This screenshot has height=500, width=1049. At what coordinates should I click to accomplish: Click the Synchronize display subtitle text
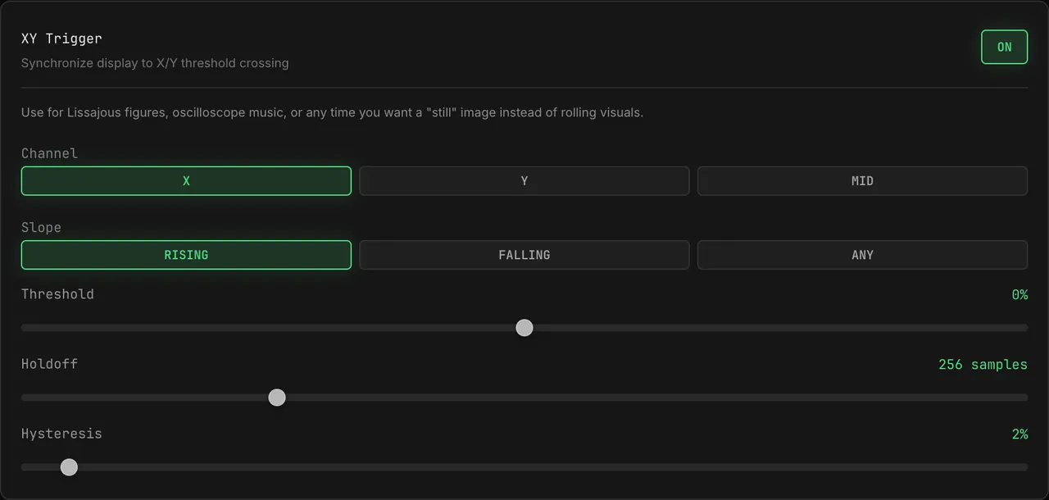[155, 63]
